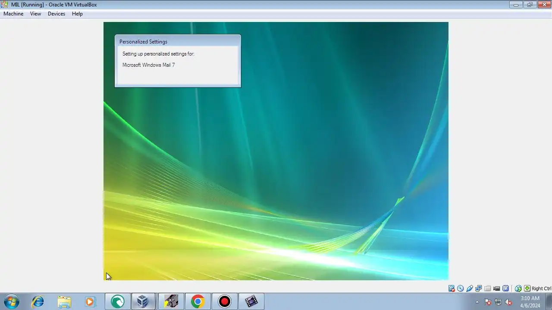Screen dimensions: 552x310
Task: Open the Devices menu
Action: pyautogui.click(x=56, y=14)
